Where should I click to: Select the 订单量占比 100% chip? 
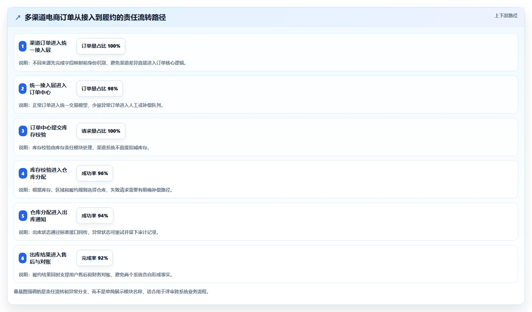pos(101,46)
